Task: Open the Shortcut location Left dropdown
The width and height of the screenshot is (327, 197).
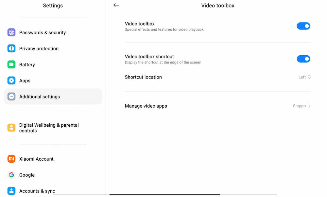Action: click(x=304, y=77)
